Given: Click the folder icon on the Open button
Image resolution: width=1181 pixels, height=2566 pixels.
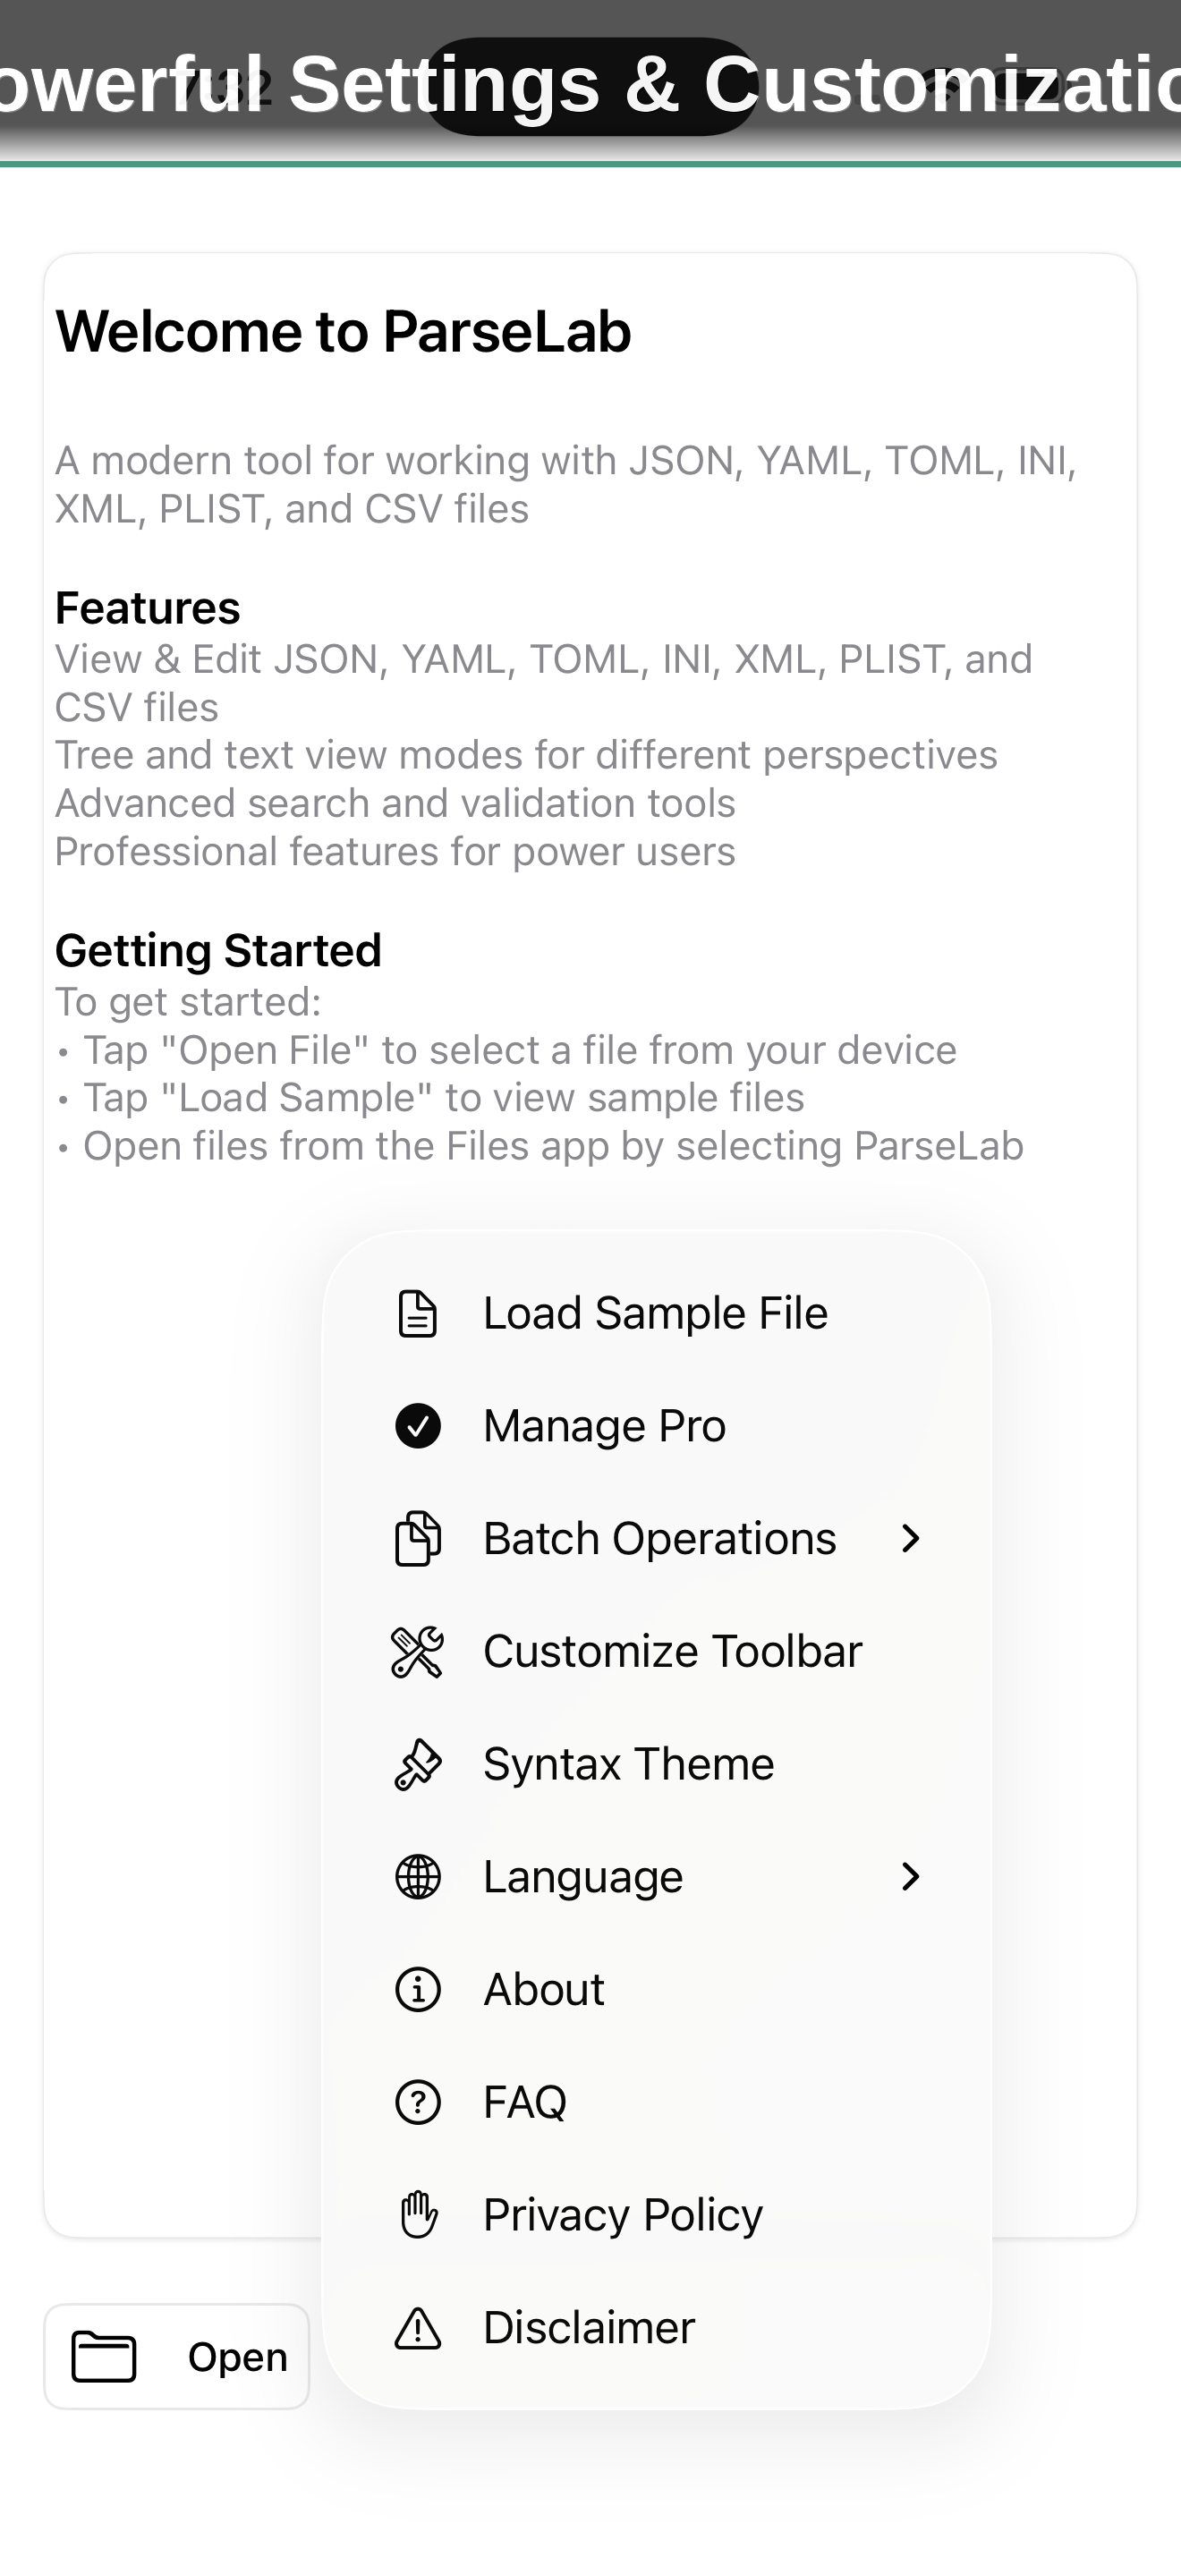Looking at the screenshot, I should [106, 2358].
